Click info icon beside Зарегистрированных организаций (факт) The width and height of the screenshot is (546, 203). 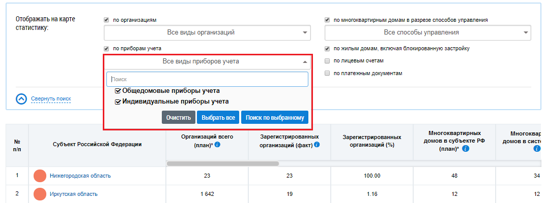tap(317, 145)
